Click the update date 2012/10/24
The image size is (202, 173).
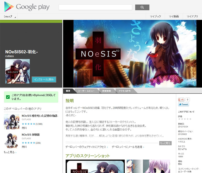[183, 127]
